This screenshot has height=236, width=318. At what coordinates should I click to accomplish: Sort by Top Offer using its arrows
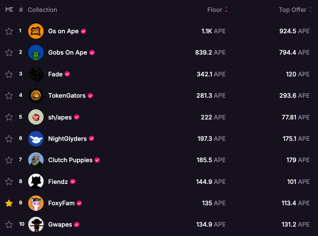click(x=310, y=9)
